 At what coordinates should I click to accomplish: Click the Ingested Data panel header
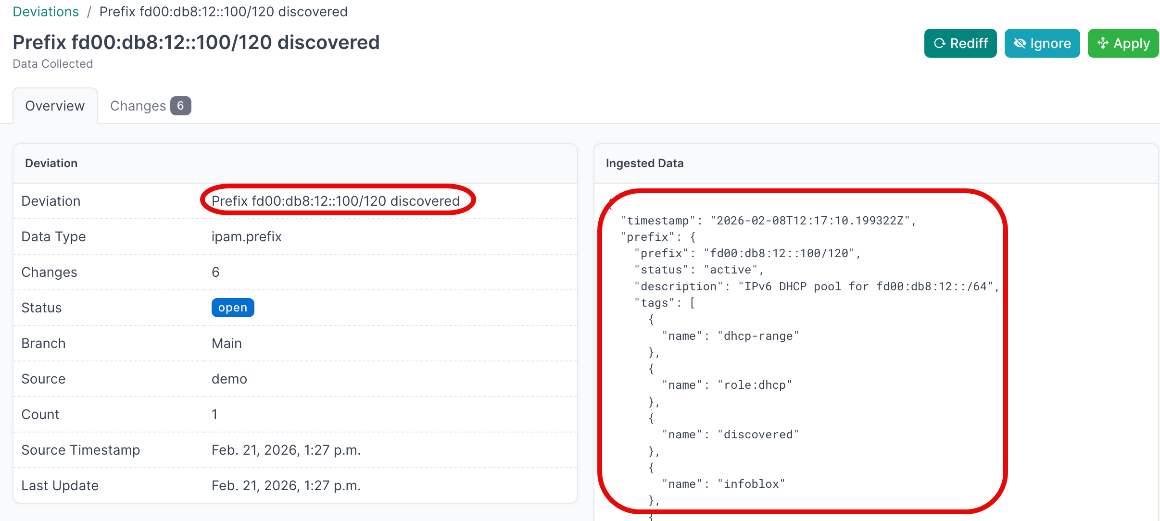pyautogui.click(x=645, y=163)
